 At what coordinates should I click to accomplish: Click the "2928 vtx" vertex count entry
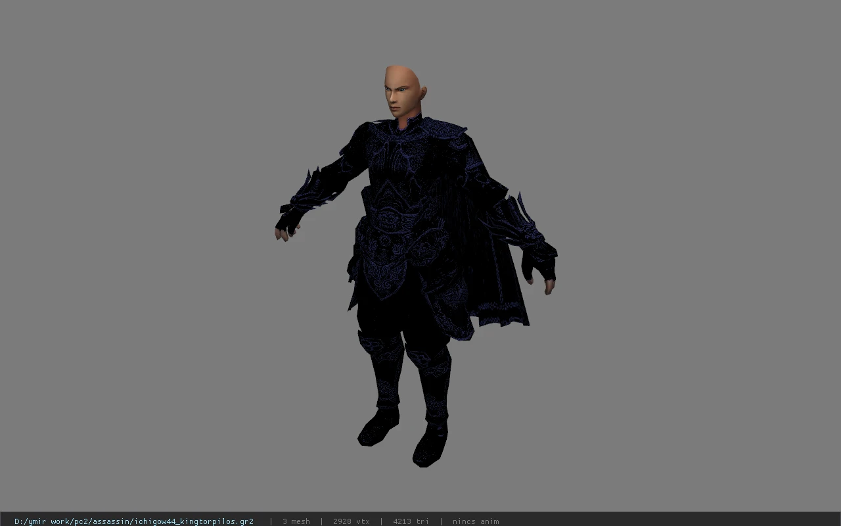351,521
